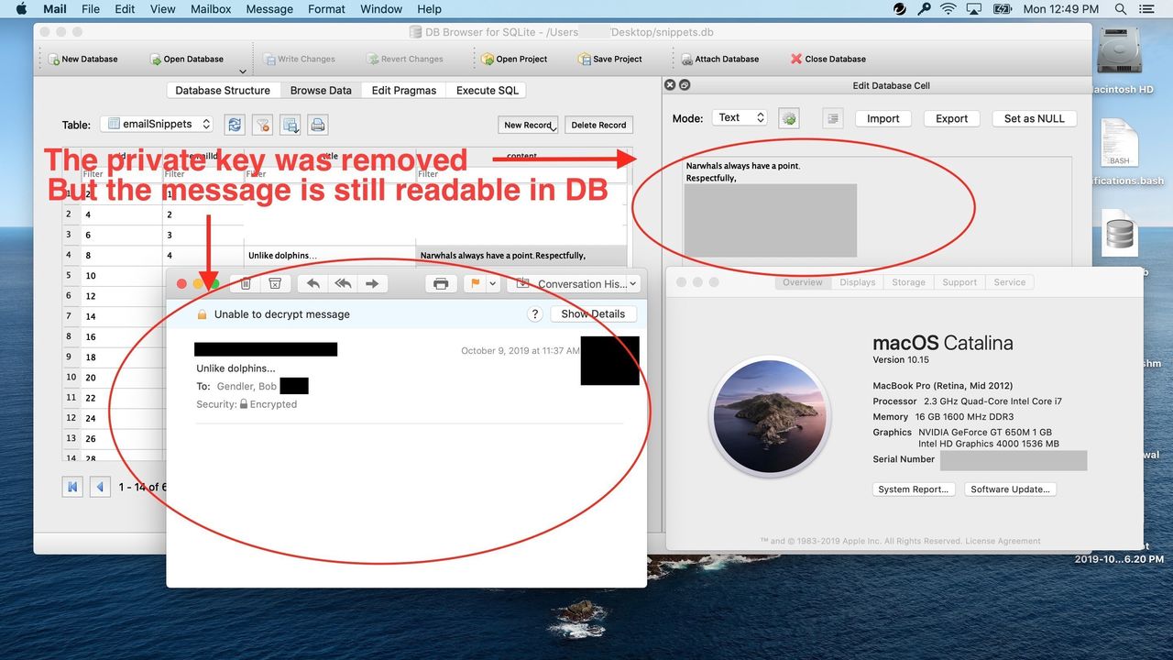
Task: Click the save table as displayed icon
Action: [291, 125]
